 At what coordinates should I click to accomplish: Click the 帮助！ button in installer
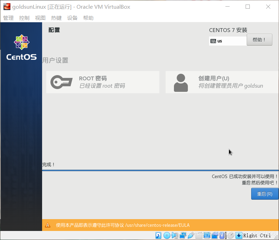click(260, 40)
